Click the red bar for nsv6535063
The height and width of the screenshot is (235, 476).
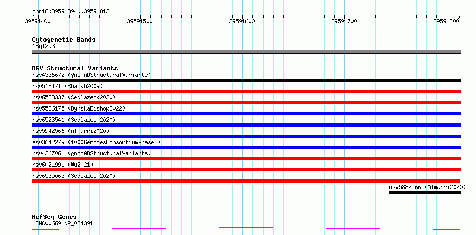(x=246, y=181)
